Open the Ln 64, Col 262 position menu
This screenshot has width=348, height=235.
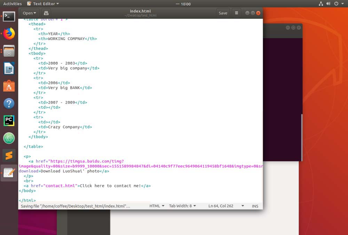coord(226,206)
